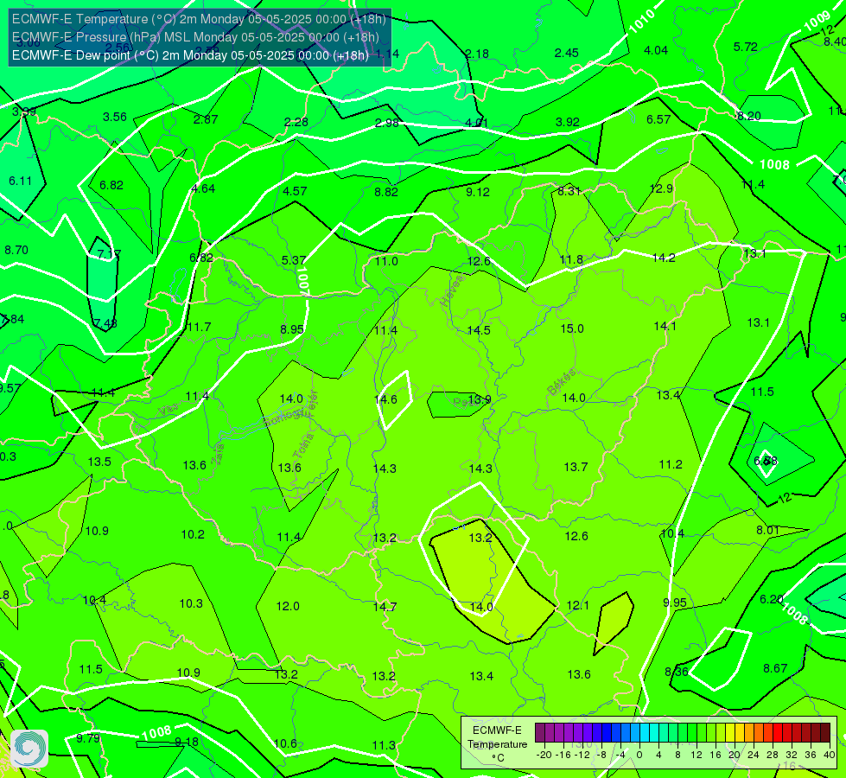The height and width of the screenshot is (778, 846).
Task: Click the 8.95 temperature value
Action: pos(292,329)
